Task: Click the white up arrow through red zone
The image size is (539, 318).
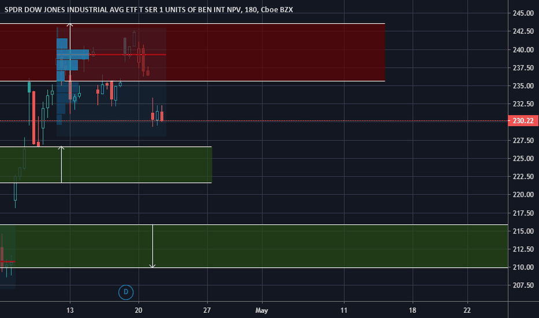Action: (70, 51)
